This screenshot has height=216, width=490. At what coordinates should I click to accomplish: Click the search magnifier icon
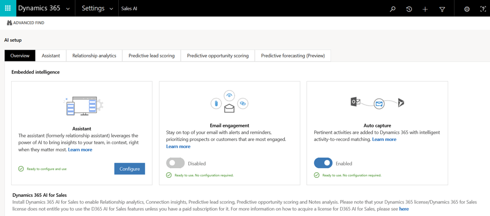click(x=393, y=9)
